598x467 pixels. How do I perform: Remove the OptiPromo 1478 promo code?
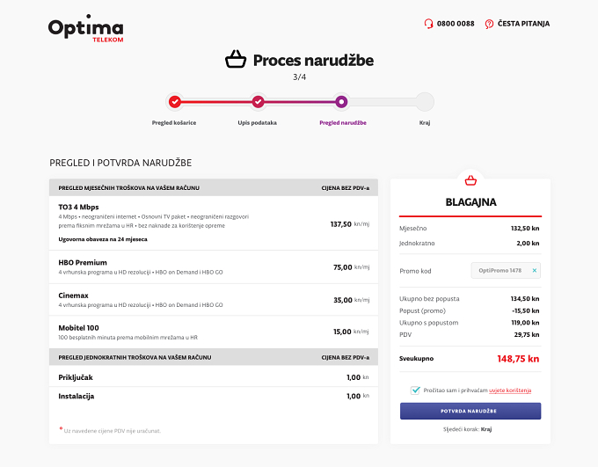click(x=535, y=271)
